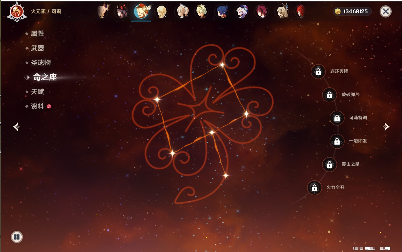Select the pale-haired avatar with blue-gold hair ornament
402x252 pixels.
(x=282, y=11)
